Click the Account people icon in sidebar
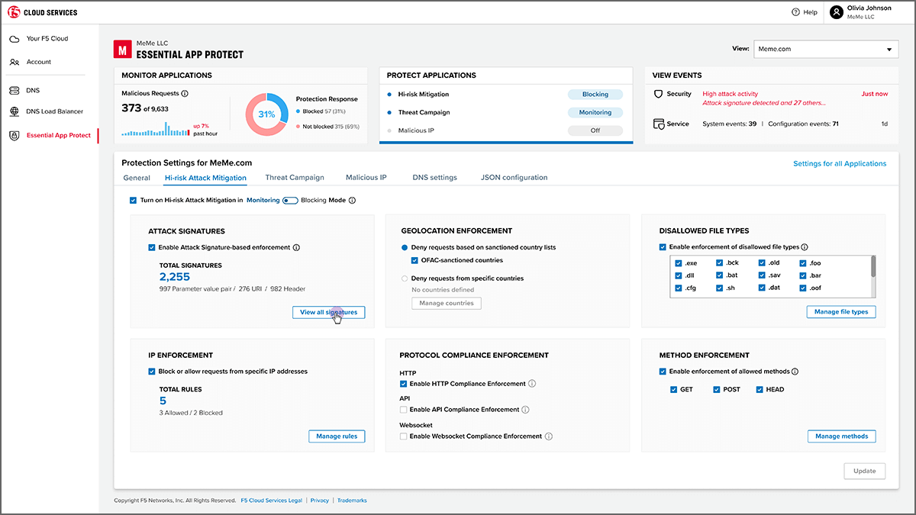The width and height of the screenshot is (916, 515). pos(15,62)
